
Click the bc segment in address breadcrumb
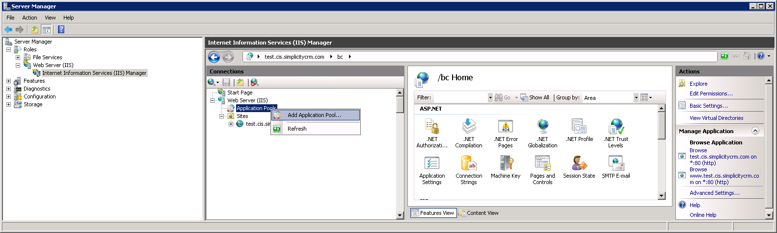point(340,57)
